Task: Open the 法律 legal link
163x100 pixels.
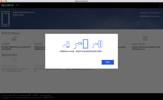Action: point(34,95)
